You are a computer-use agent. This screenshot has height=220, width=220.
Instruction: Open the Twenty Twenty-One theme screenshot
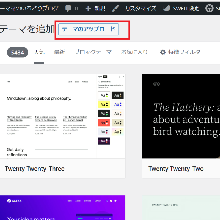[x=181, y=208]
